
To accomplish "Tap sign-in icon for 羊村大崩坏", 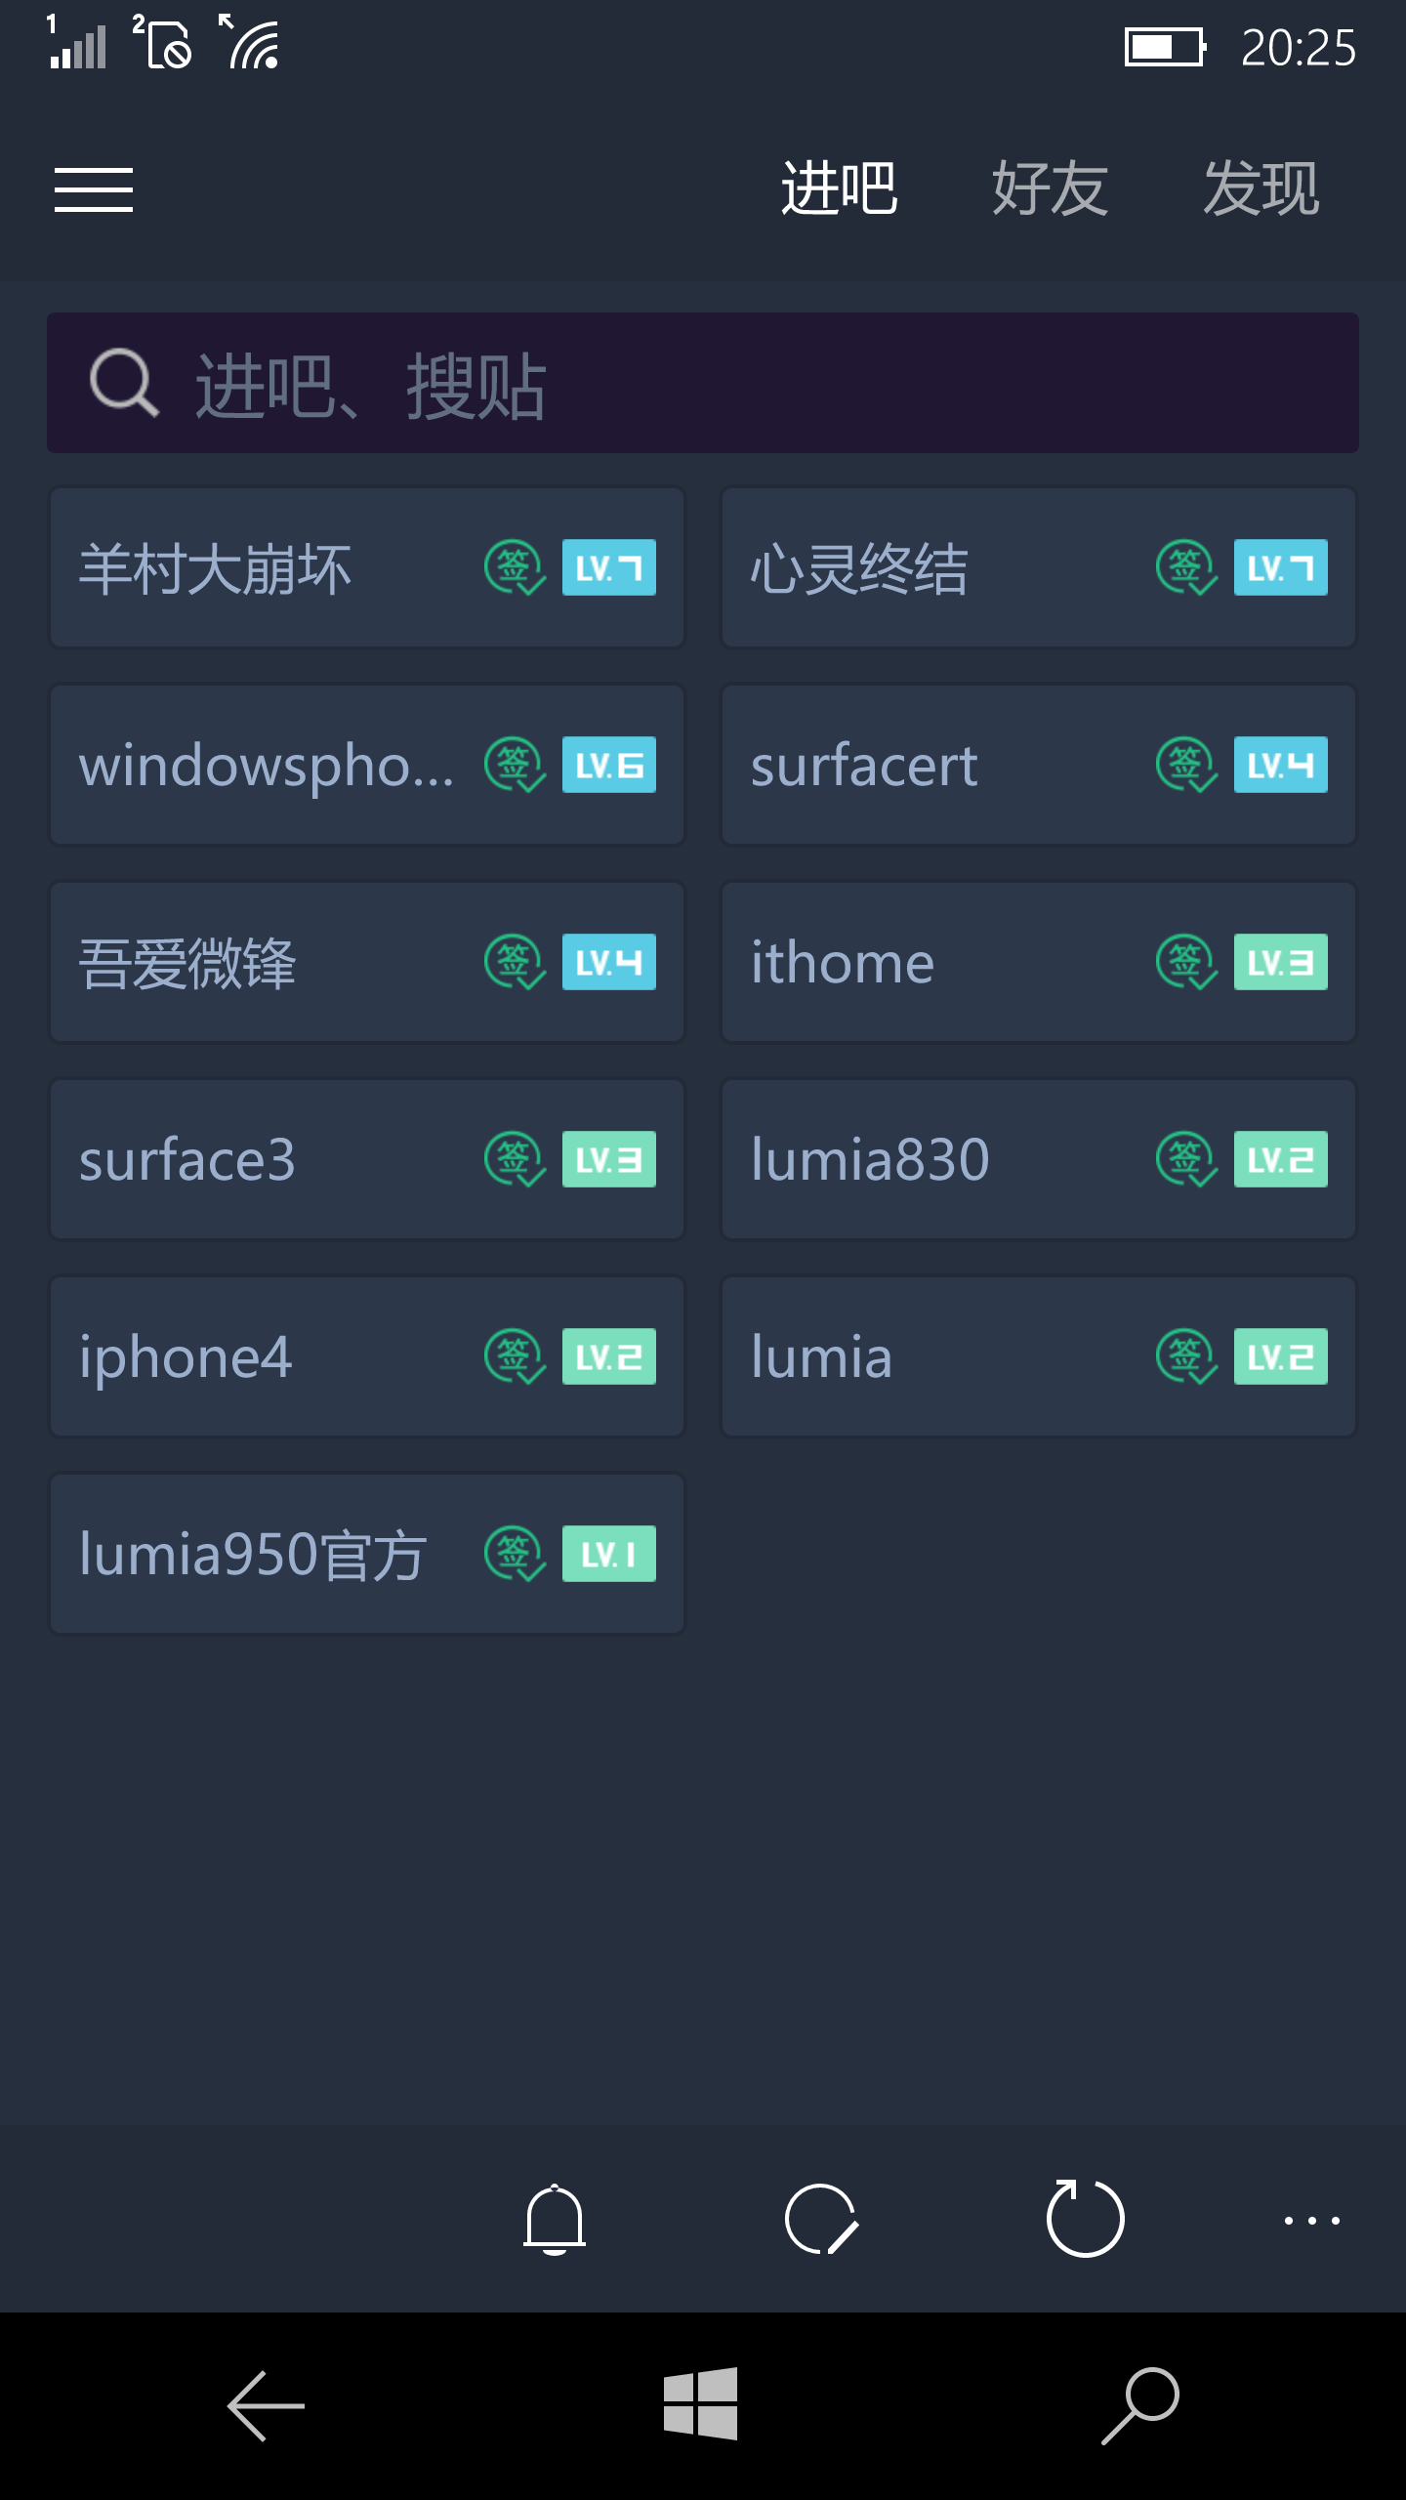I will (514, 567).
